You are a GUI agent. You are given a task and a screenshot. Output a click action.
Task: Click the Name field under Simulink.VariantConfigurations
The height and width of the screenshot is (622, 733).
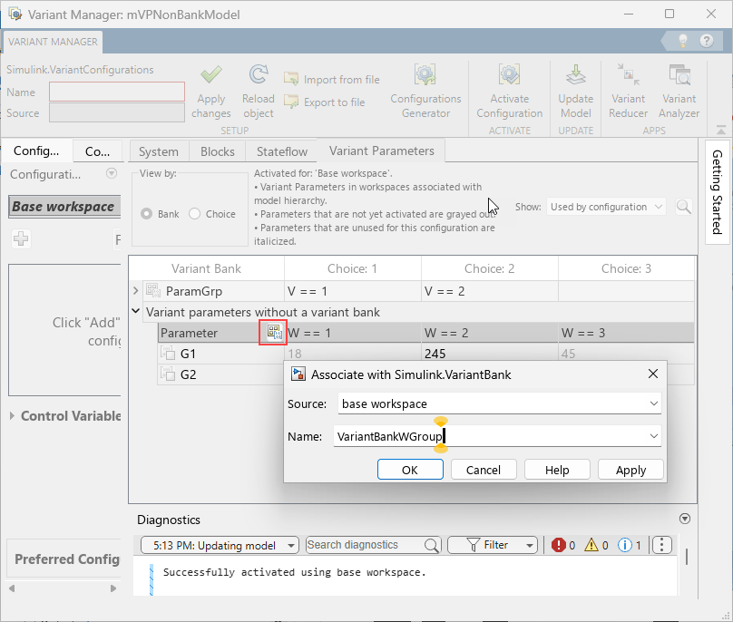pyautogui.click(x=117, y=92)
